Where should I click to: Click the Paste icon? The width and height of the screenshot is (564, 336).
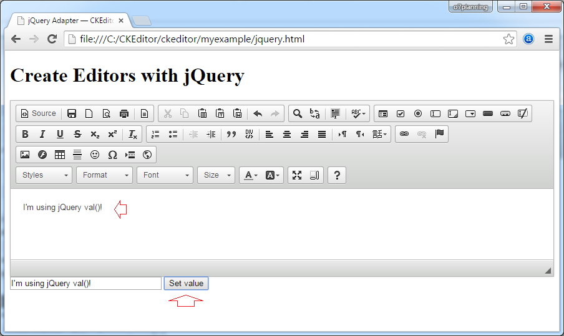pos(203,113)
